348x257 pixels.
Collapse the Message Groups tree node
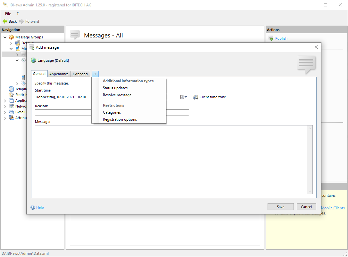pos(5,37)
